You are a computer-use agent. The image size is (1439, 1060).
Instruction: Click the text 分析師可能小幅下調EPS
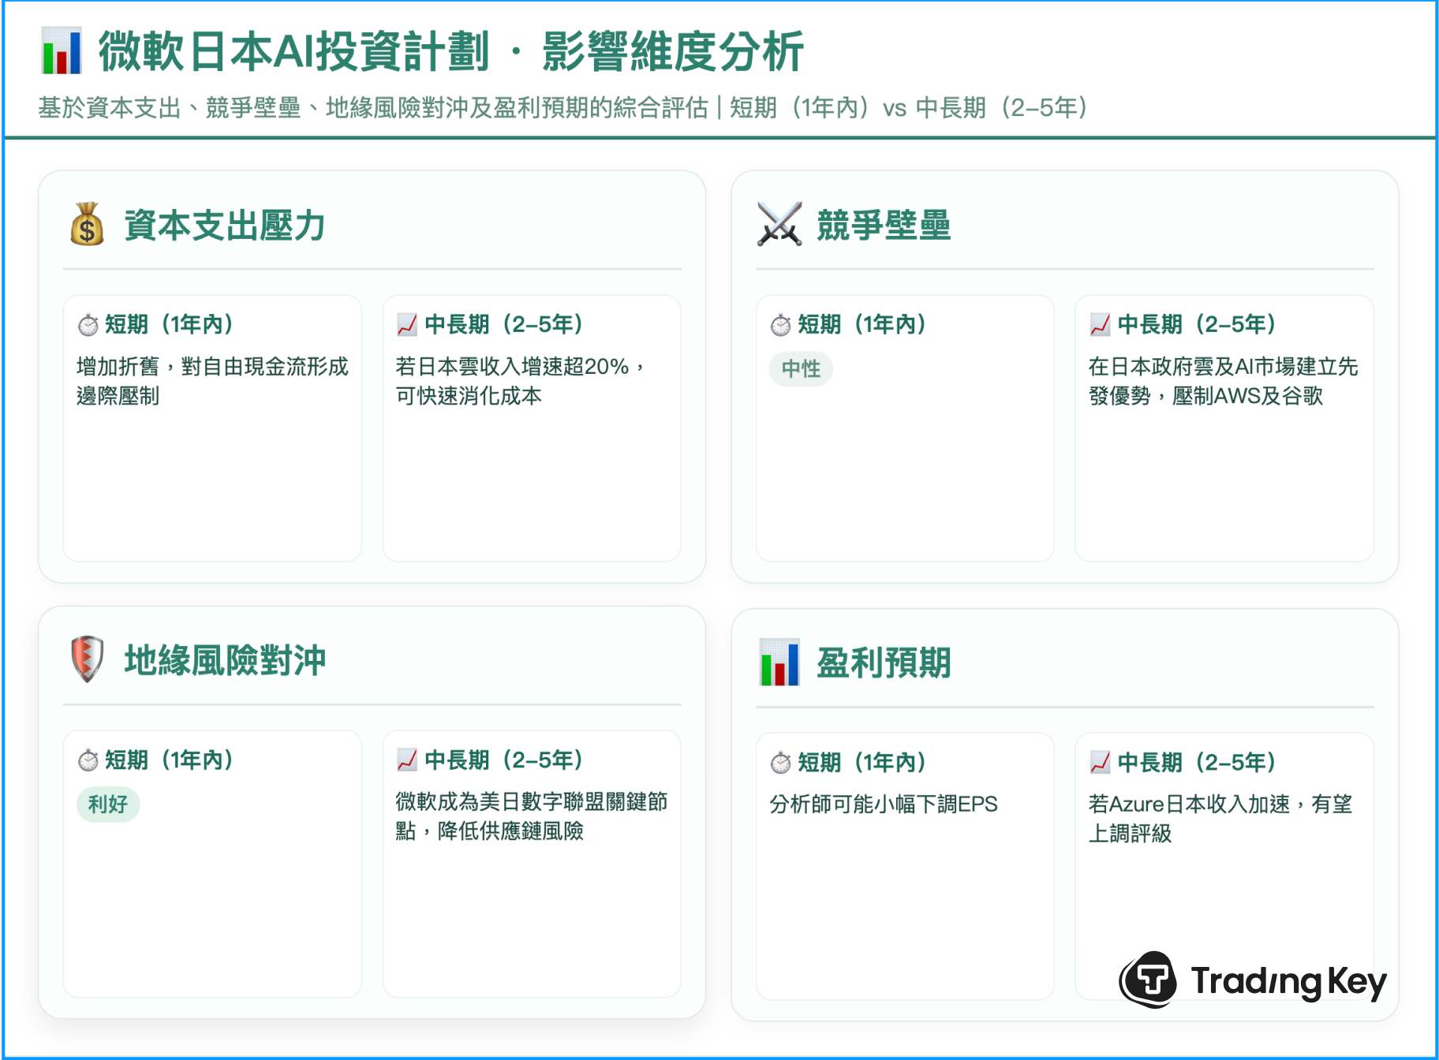click(x=883, y=804)
